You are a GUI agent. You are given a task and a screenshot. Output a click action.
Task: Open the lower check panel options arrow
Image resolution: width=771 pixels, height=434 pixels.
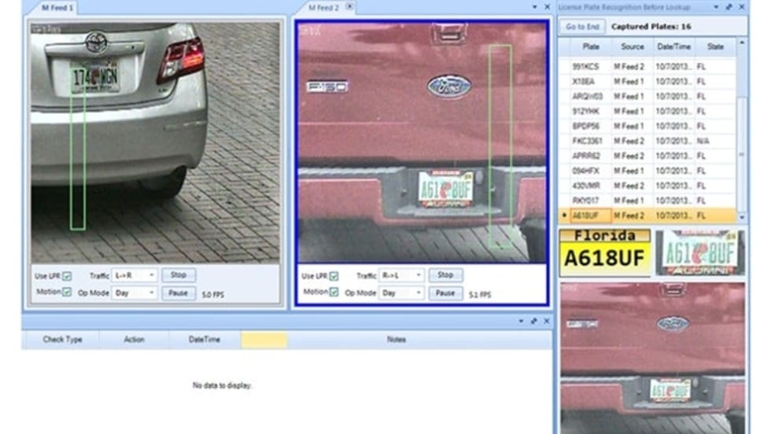pyautogui.click(x=521, y=321)
